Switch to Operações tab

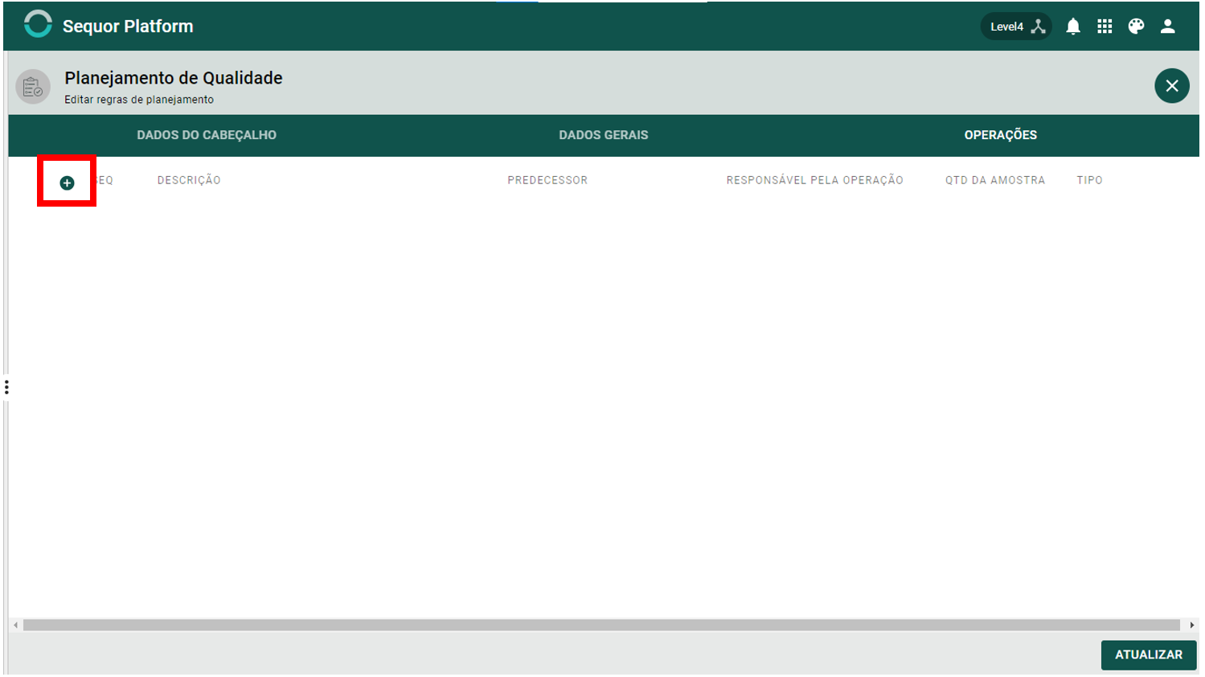tap(1001, 135)
